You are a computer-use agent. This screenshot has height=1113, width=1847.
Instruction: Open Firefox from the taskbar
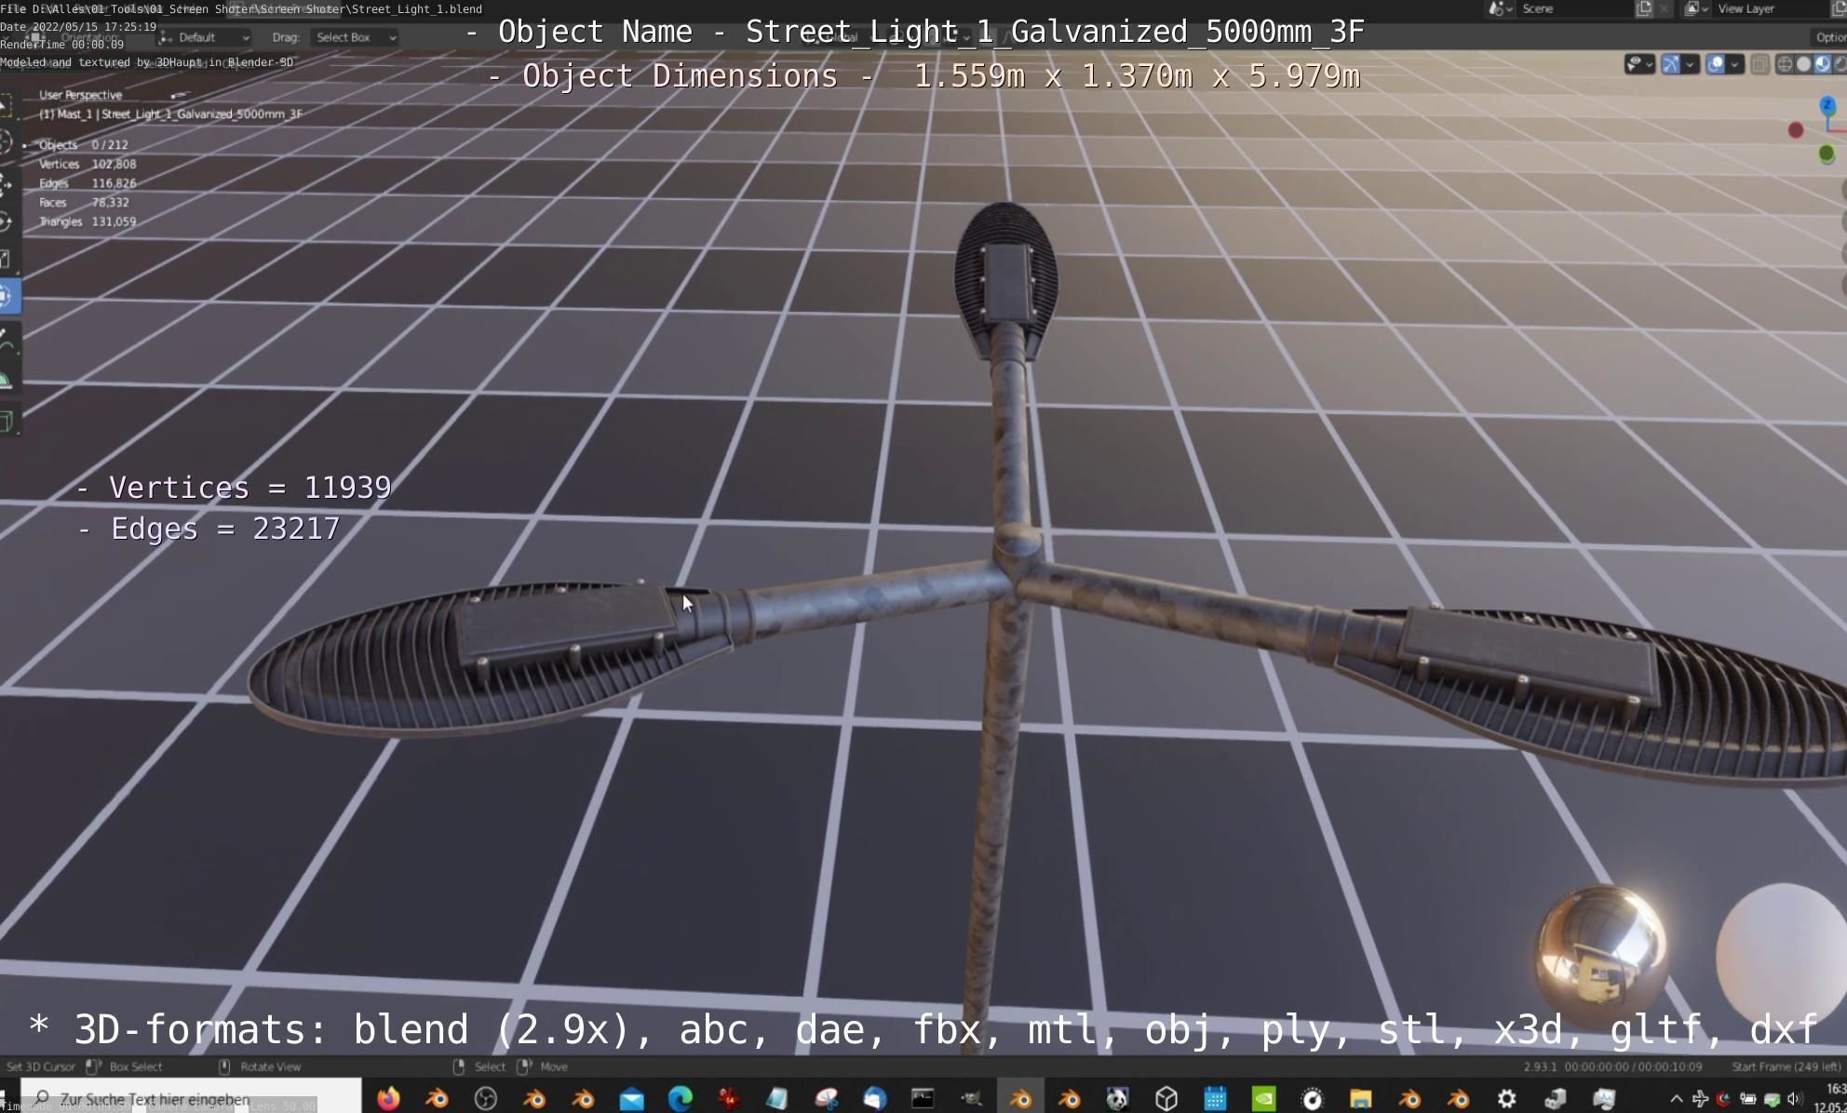388,1099
